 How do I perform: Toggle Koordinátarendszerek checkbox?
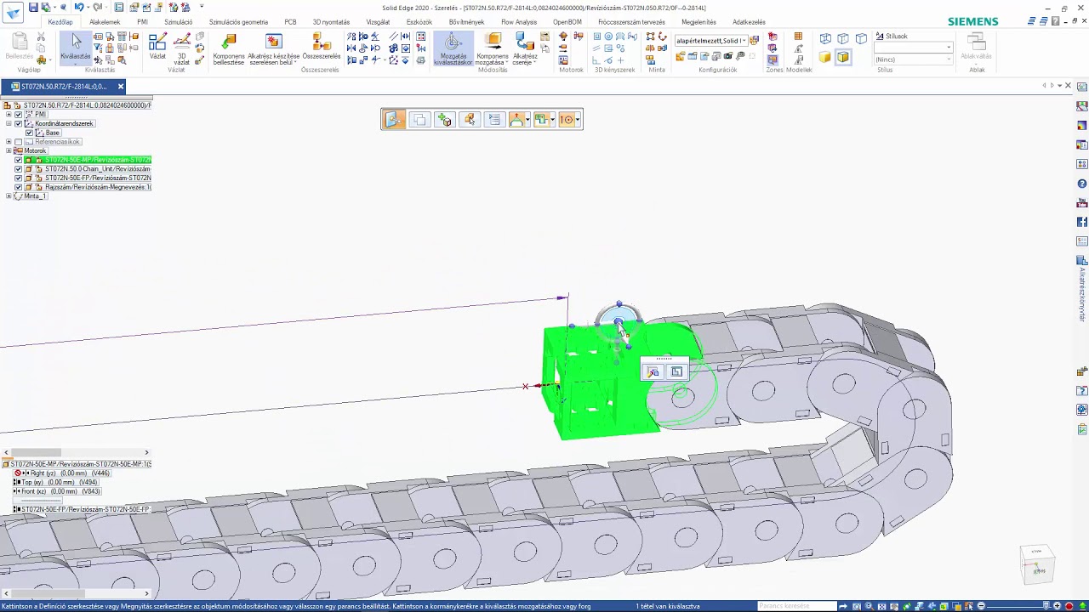tap(18, 123)
